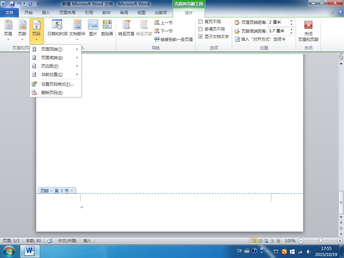Open customize quick access toolbar dropdown

38,4
